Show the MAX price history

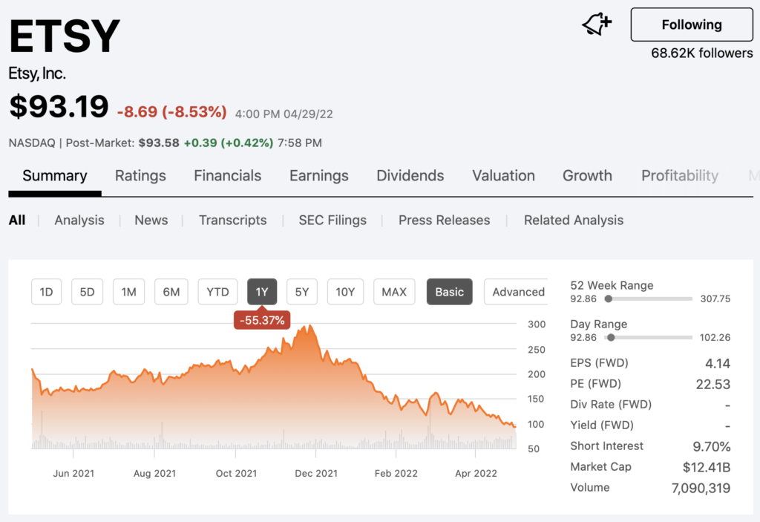click(394, 292)
